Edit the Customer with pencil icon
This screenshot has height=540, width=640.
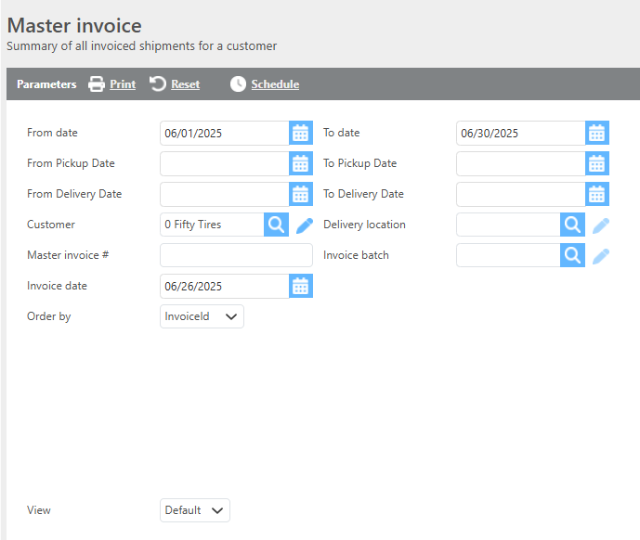click(x=305, y=225)
